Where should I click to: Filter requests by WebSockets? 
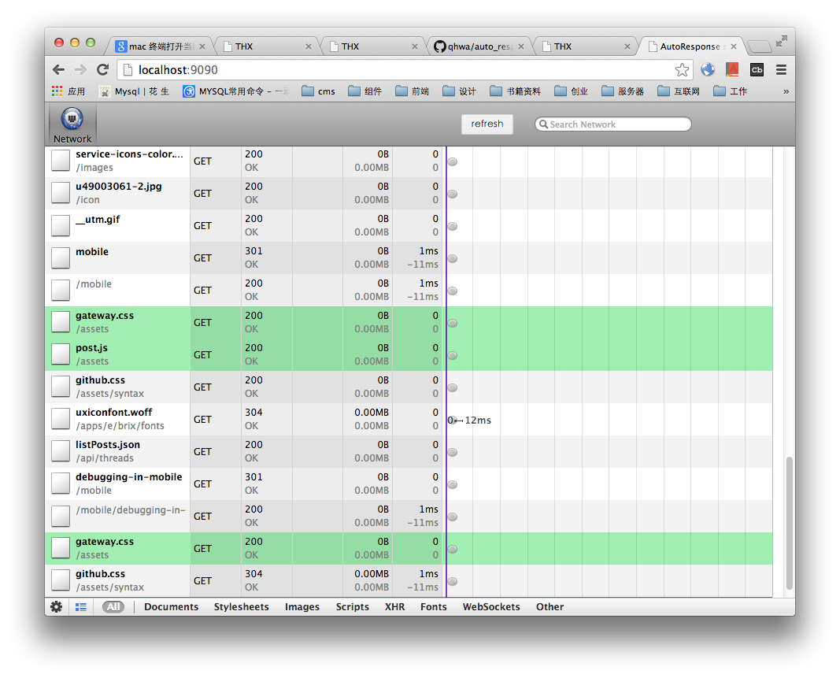point(491,606)
